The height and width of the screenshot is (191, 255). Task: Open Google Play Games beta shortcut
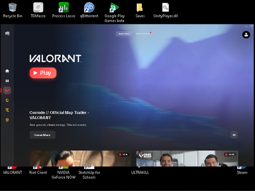[114, 12]
